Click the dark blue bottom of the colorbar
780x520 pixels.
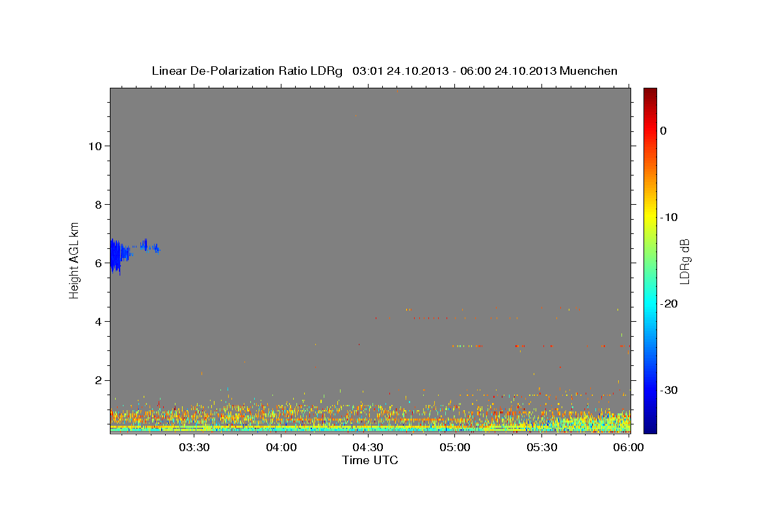click(x=650, y=428)
